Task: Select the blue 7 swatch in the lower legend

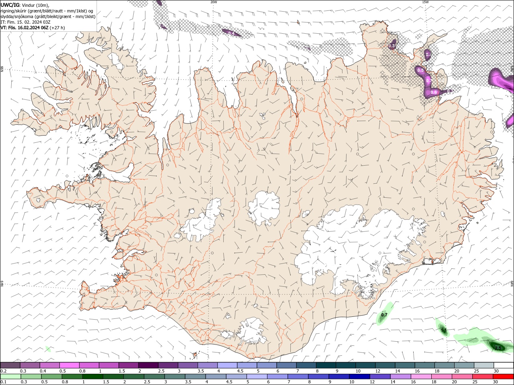Action: pyautogui.click(x=298, y=377)
